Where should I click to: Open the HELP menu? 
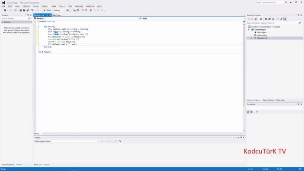pyautogui.click(x=99, y=6)
